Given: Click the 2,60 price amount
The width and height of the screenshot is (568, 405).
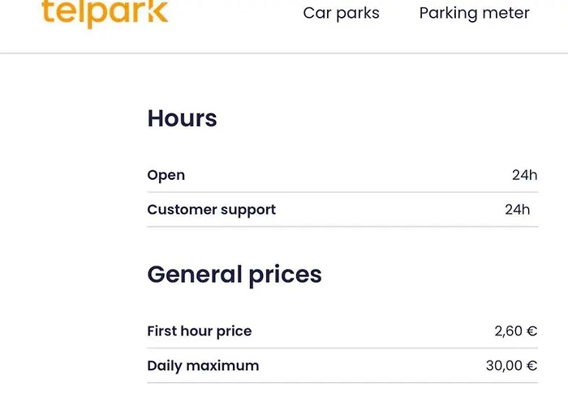Looking at the screenshot, I should [x=508, y=331].
